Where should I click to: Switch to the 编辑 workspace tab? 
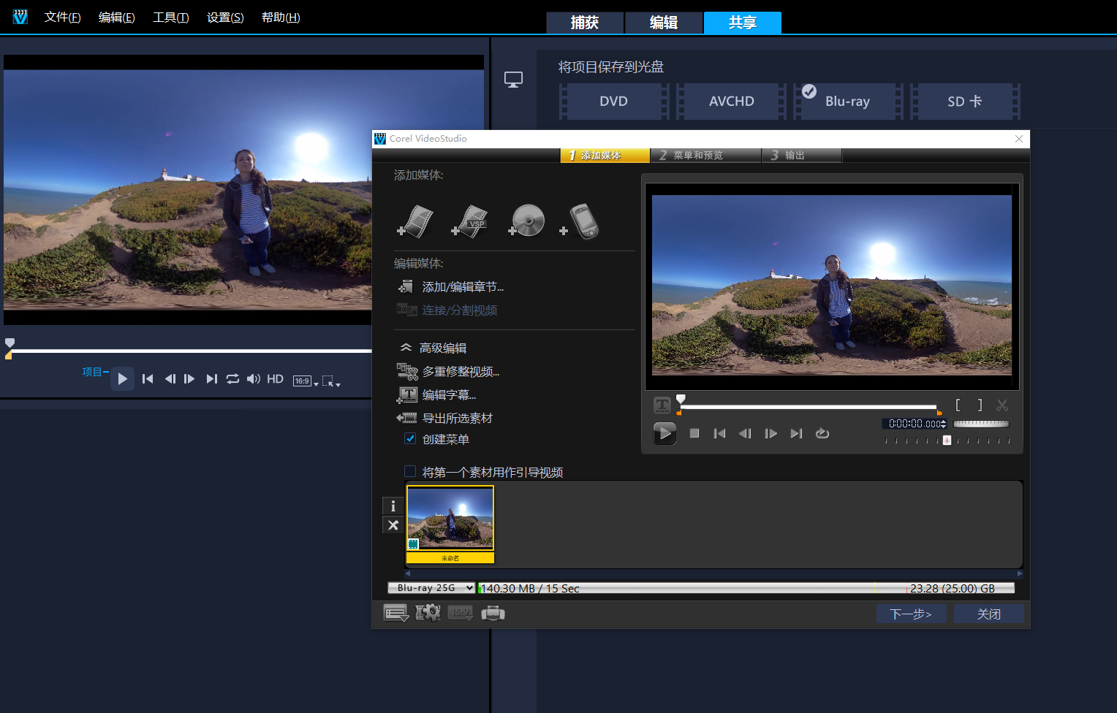[664, 23]
